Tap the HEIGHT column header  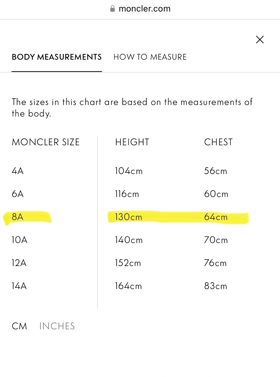coord(132,142)
